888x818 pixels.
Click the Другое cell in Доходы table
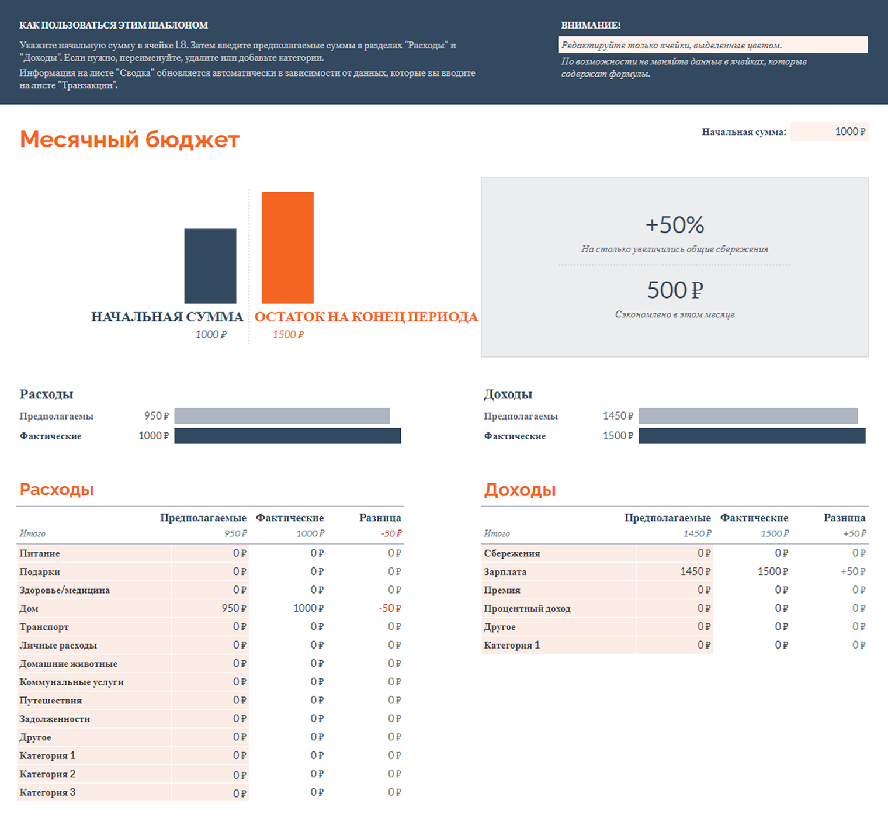[x=559, y=627]
